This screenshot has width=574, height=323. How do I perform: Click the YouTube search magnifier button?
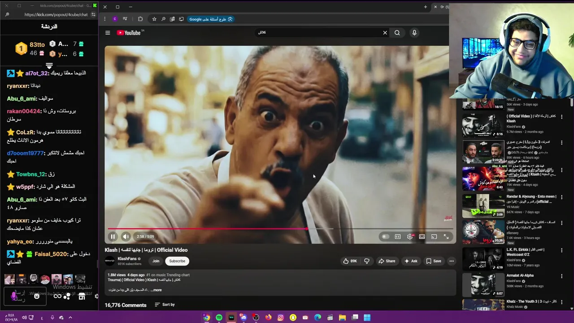click(x=397, y=33)
